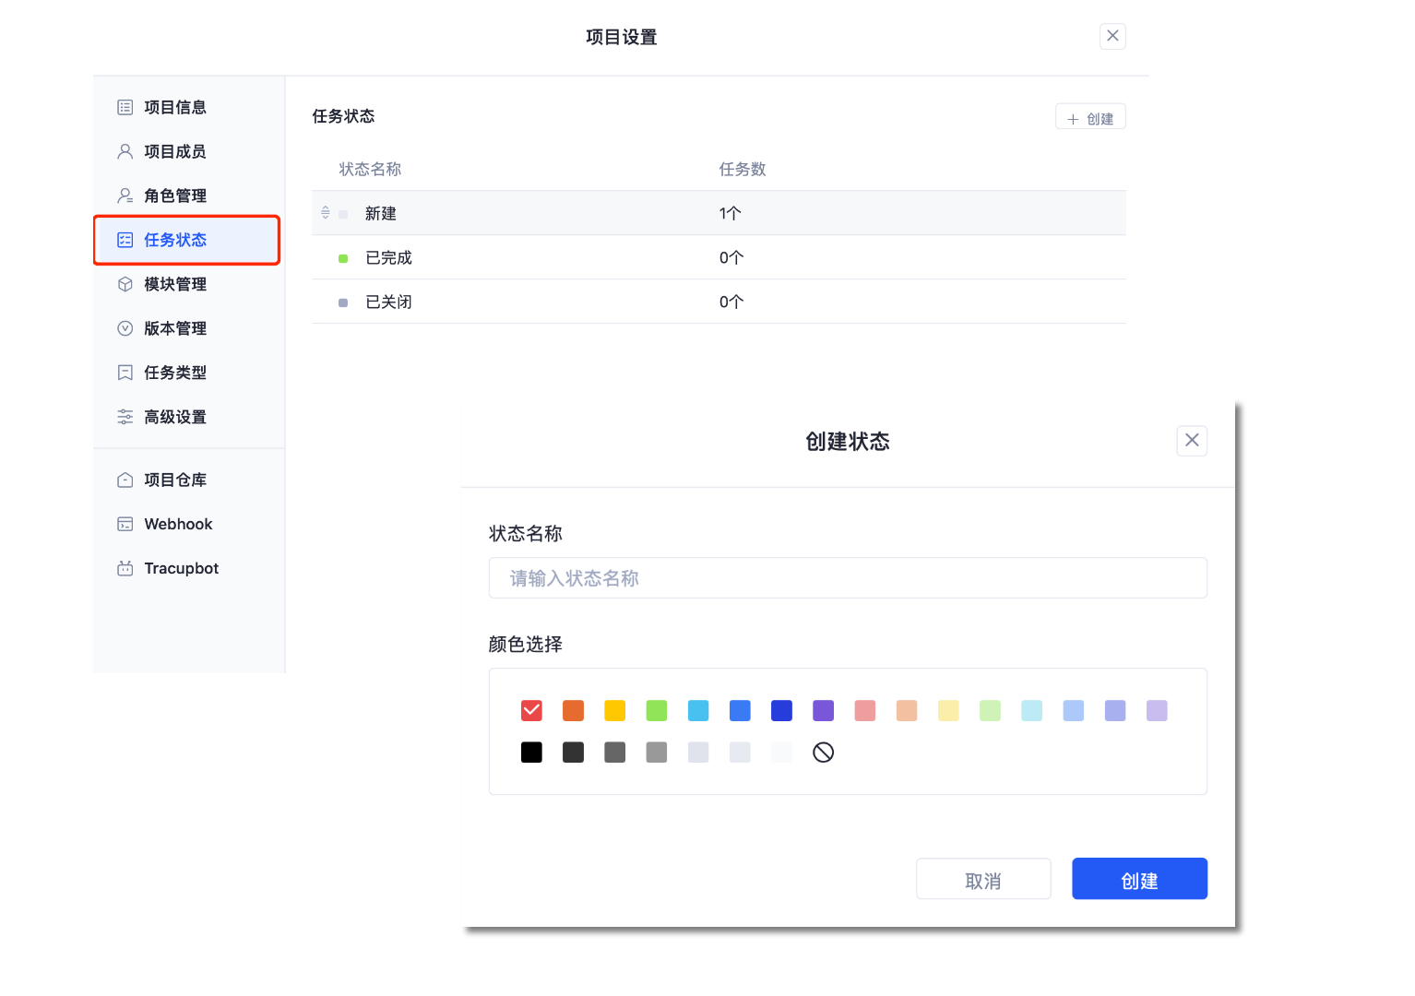The height and width of the screenshot is (996, 1415).
Task: Go to 任务状态 in the sidebar
Action: click(174, 241)
